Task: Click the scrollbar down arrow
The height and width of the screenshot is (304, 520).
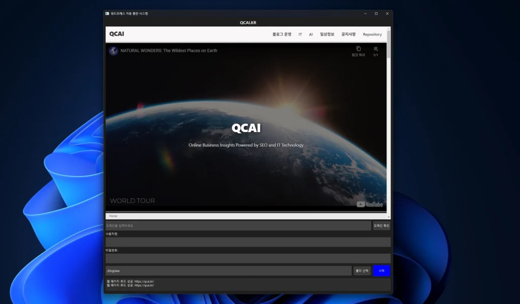Action: tap(388, 217)
